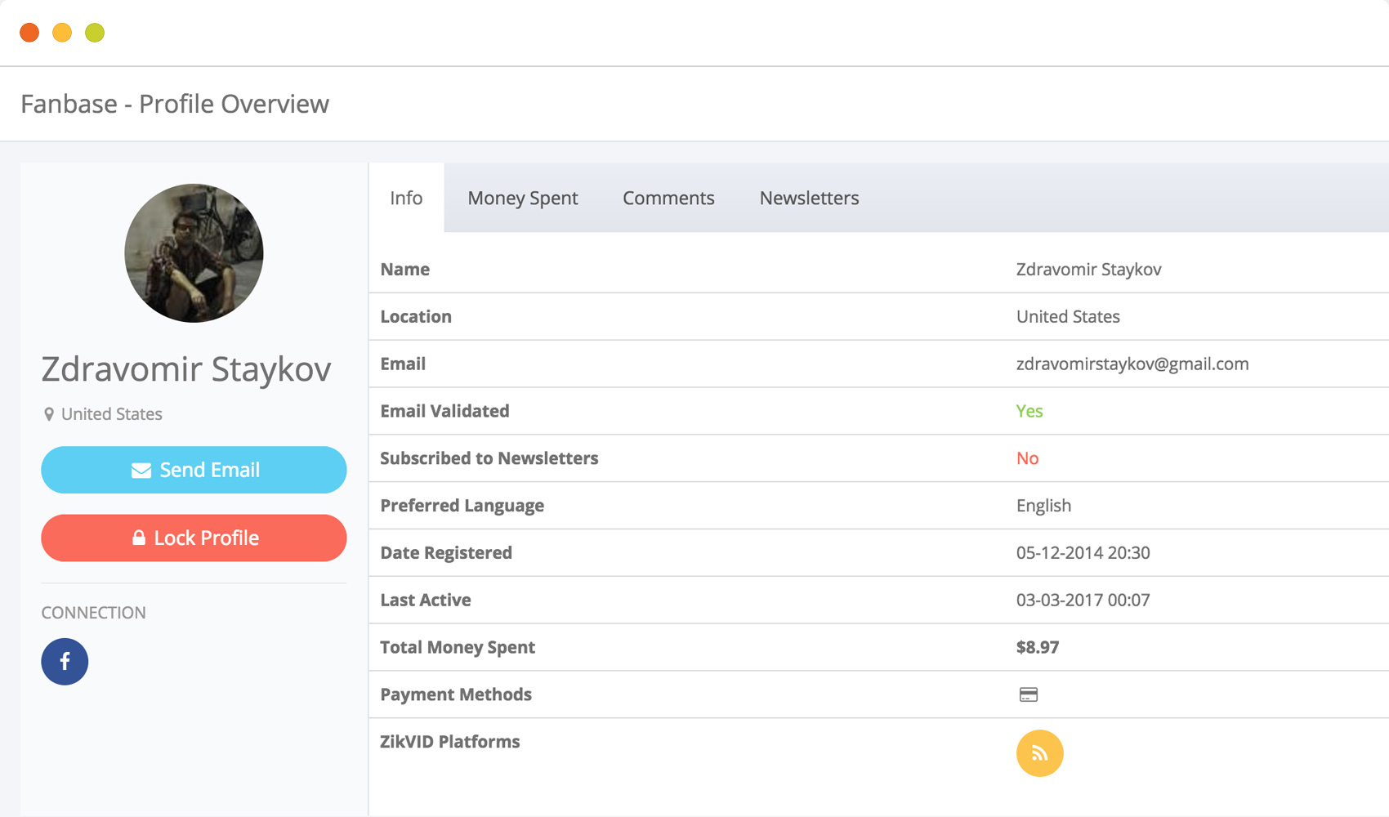Click the green Yes email validated value
1389x817 pixels.
click(x=1029, y=411)
